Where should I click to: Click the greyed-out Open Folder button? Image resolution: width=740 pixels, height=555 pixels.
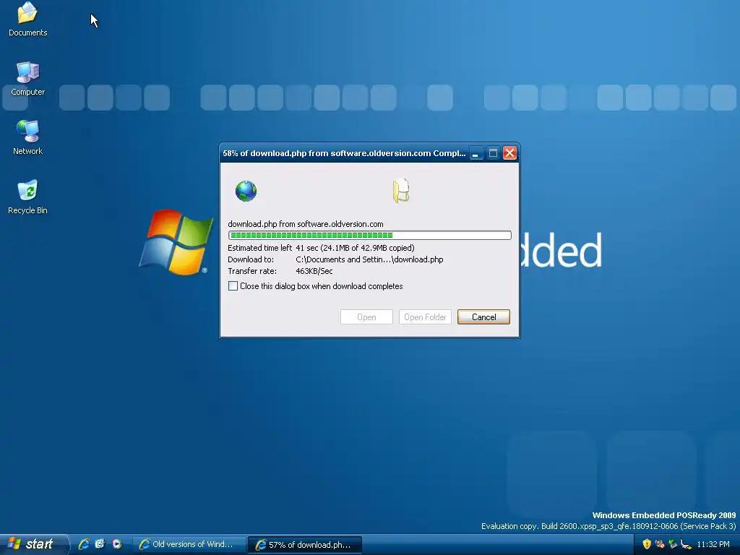pyautogui.click(x=425, y=317)
